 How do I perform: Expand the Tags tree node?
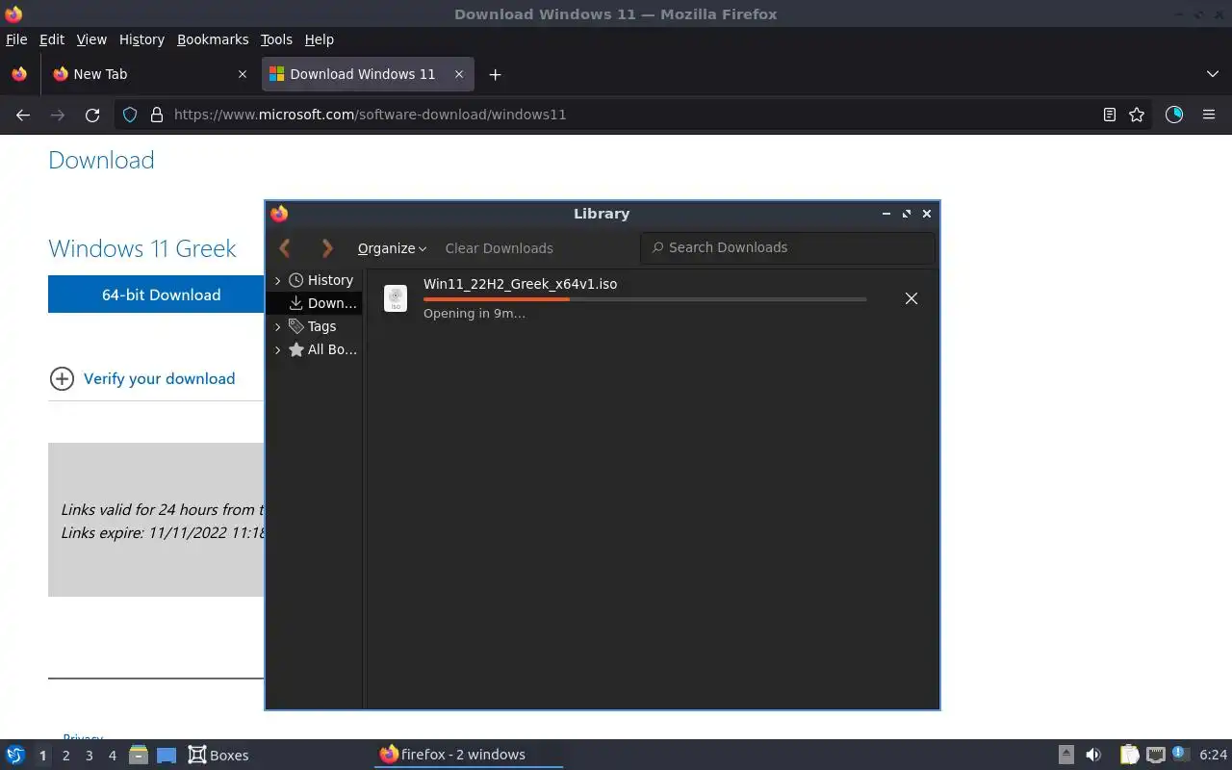coord(277,326)
